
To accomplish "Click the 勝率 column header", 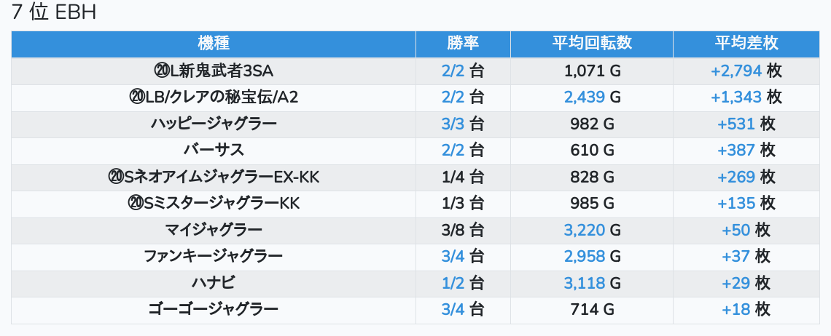I will (463, 43).
